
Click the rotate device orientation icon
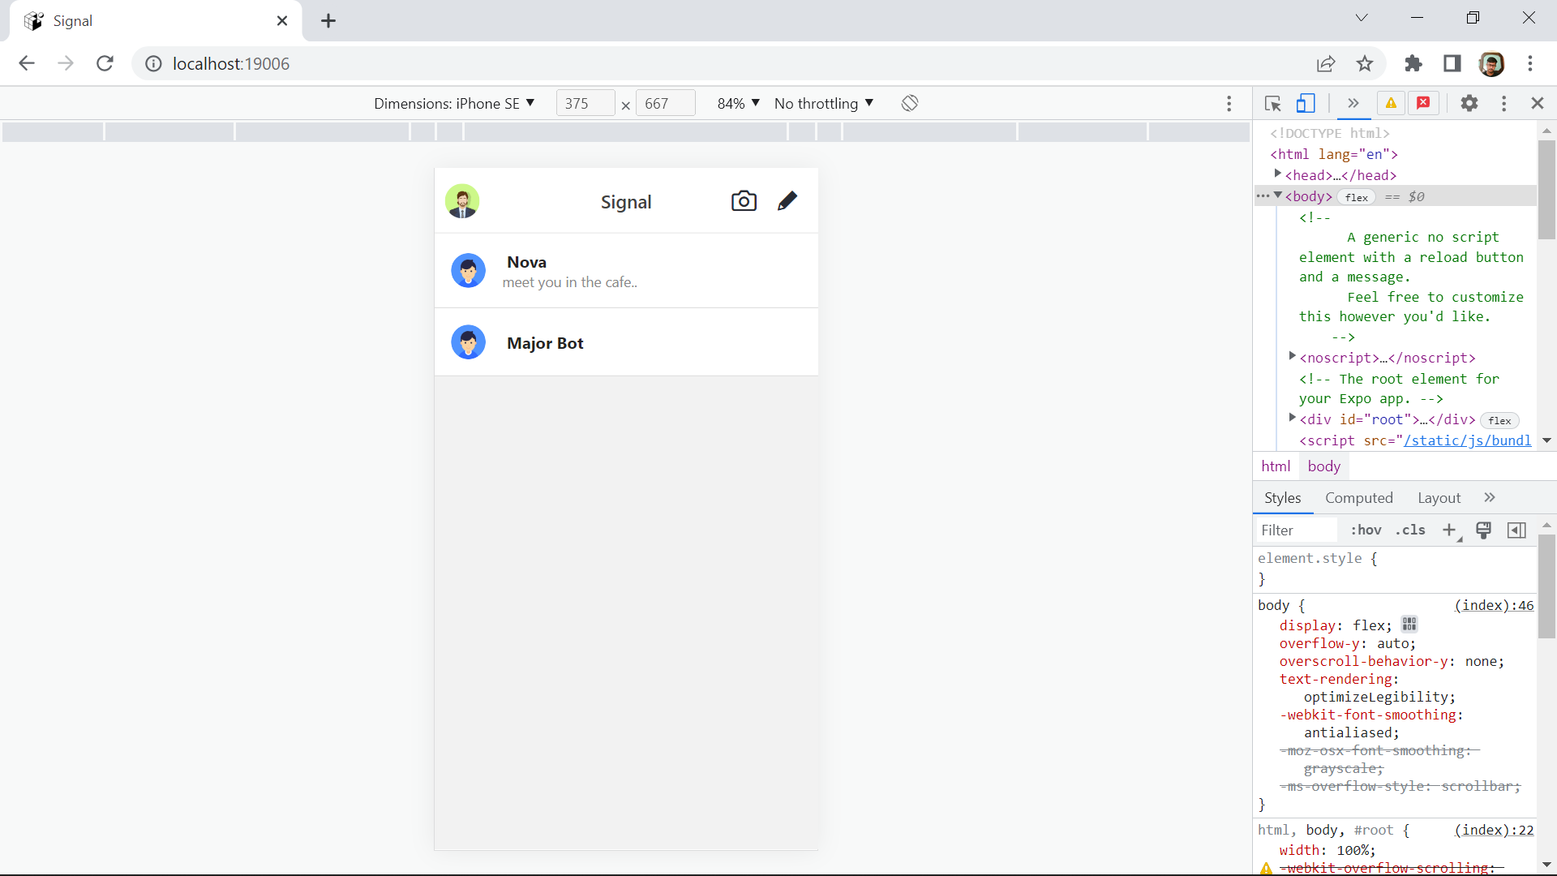tap(910, 103)
